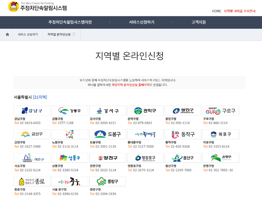This screenshot has width=262, height=199.
Task: Click the parking alert system site logo
Action: 37,7
